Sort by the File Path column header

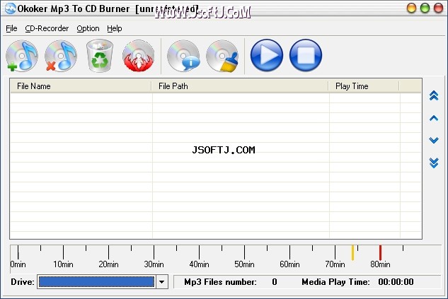(239, 86)
